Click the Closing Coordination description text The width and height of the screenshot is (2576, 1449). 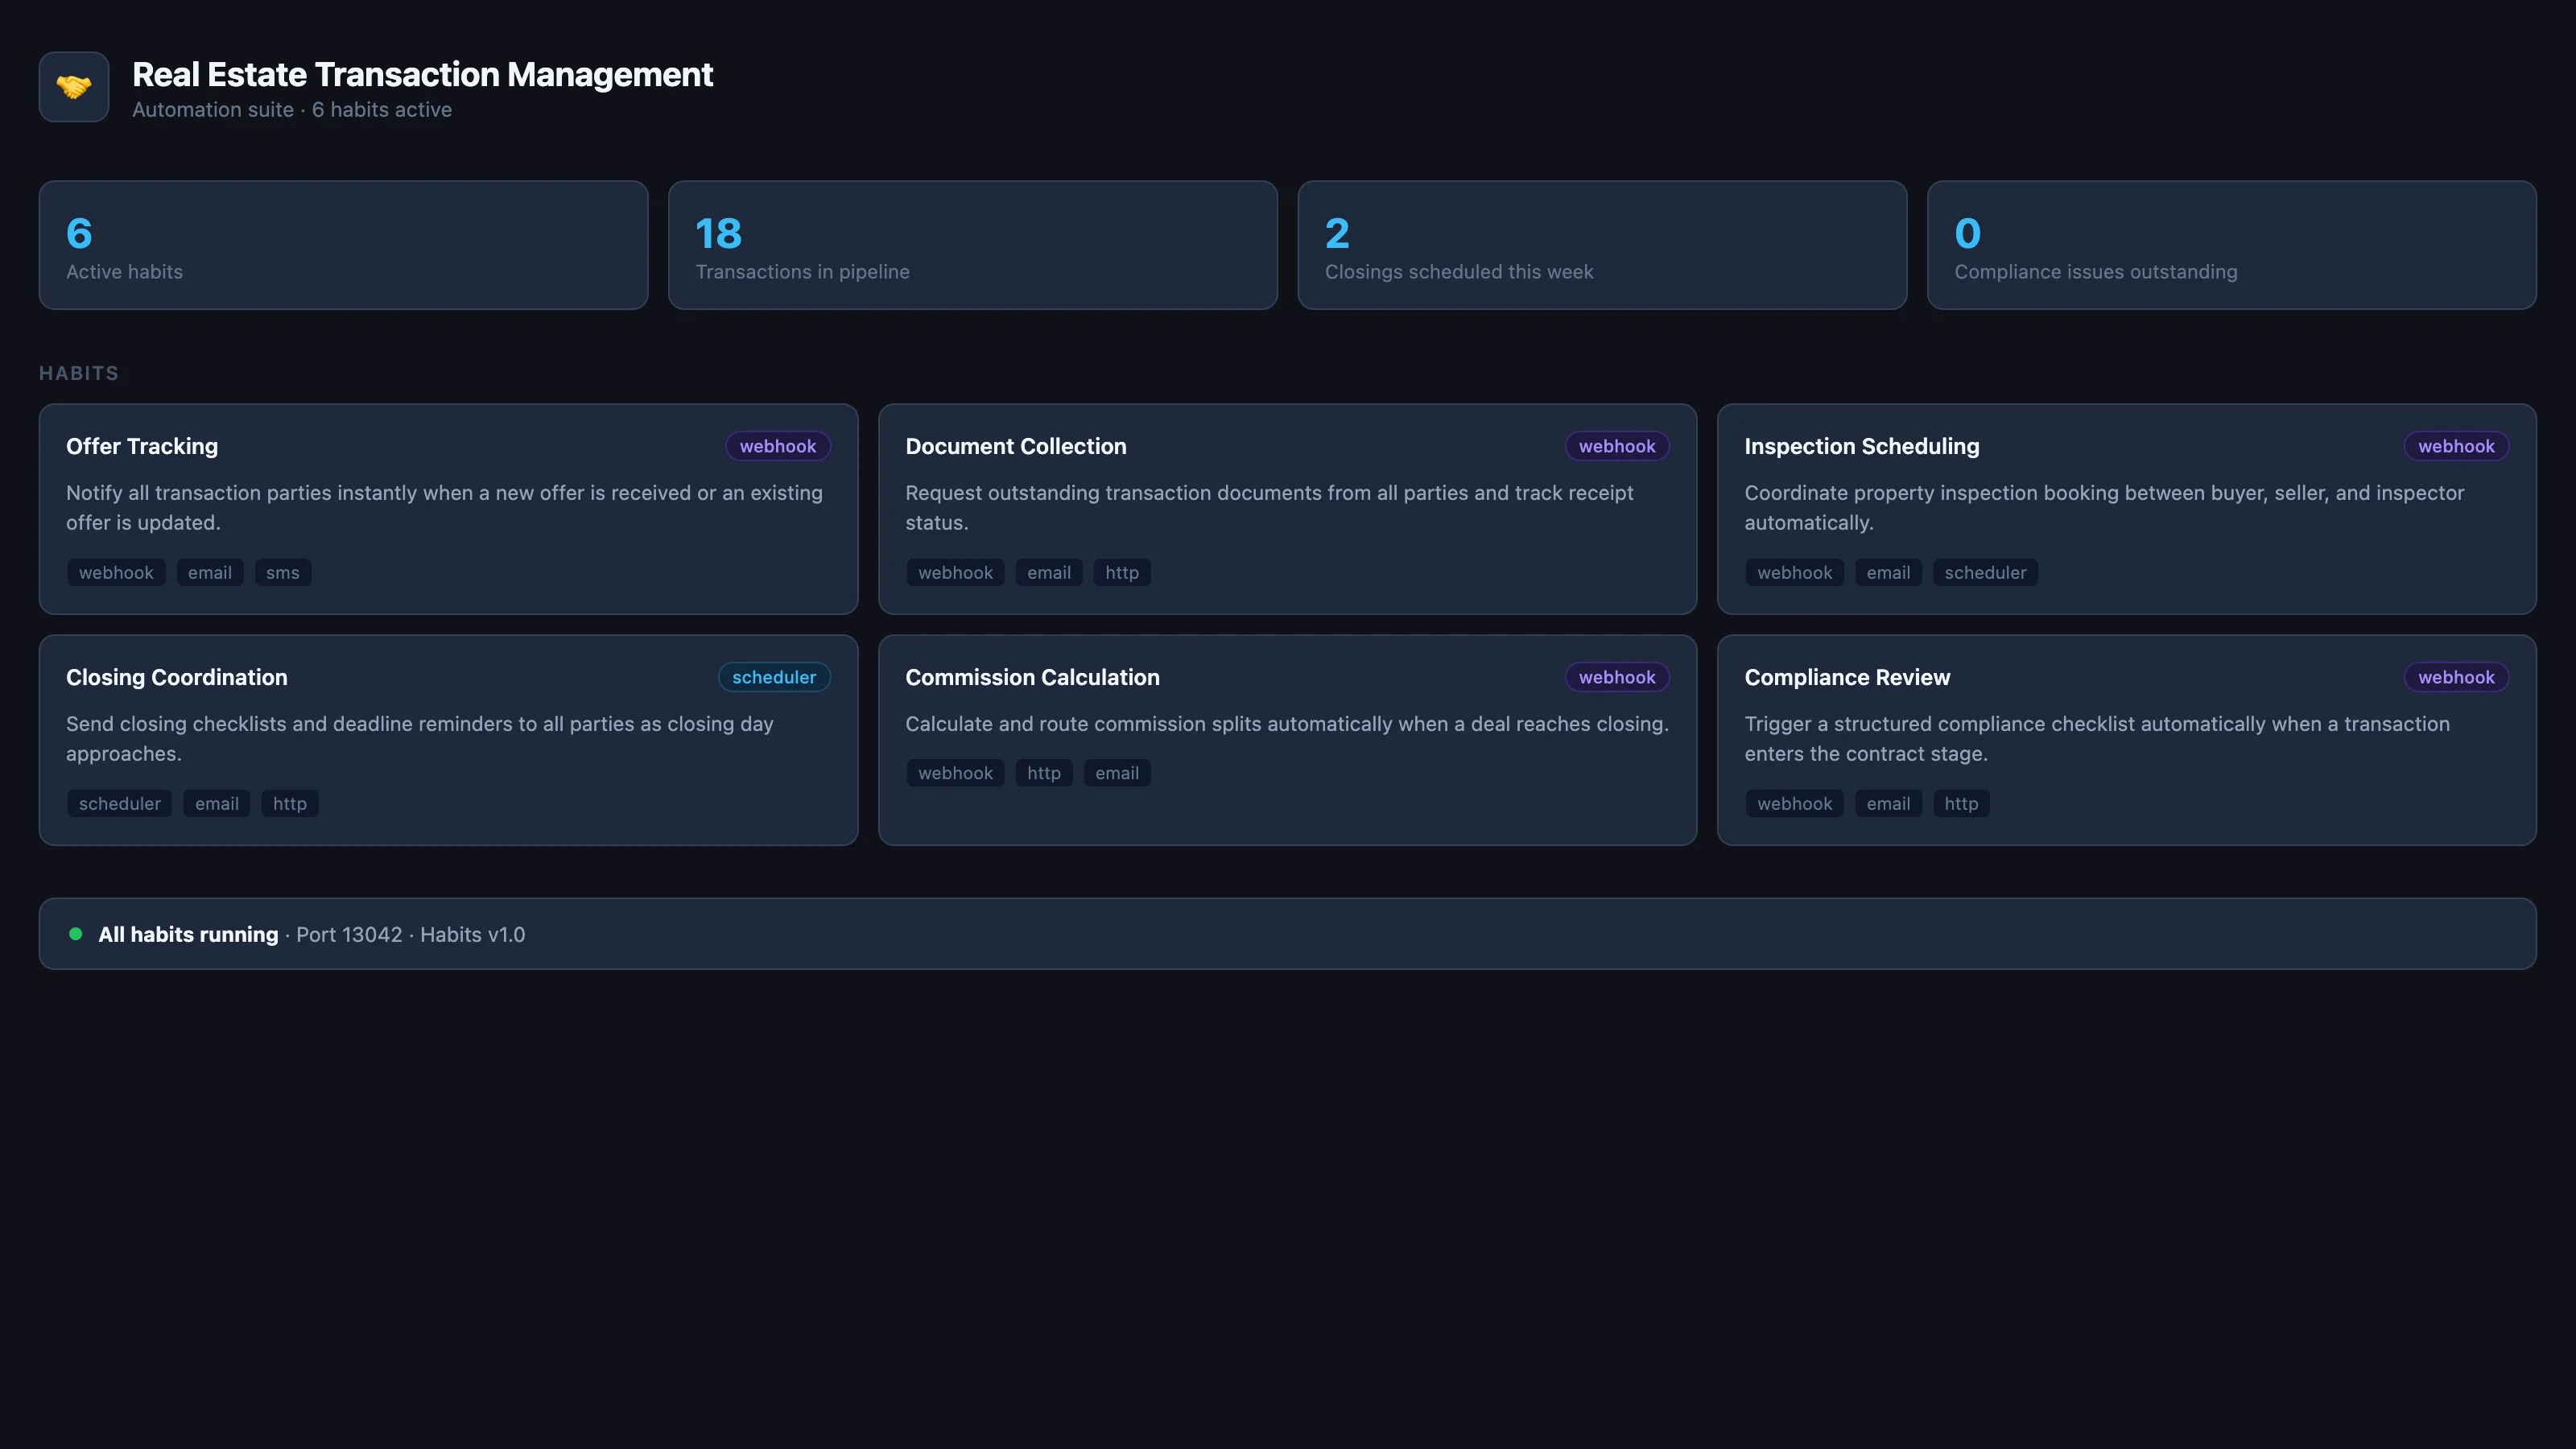(x=420, y=739)
